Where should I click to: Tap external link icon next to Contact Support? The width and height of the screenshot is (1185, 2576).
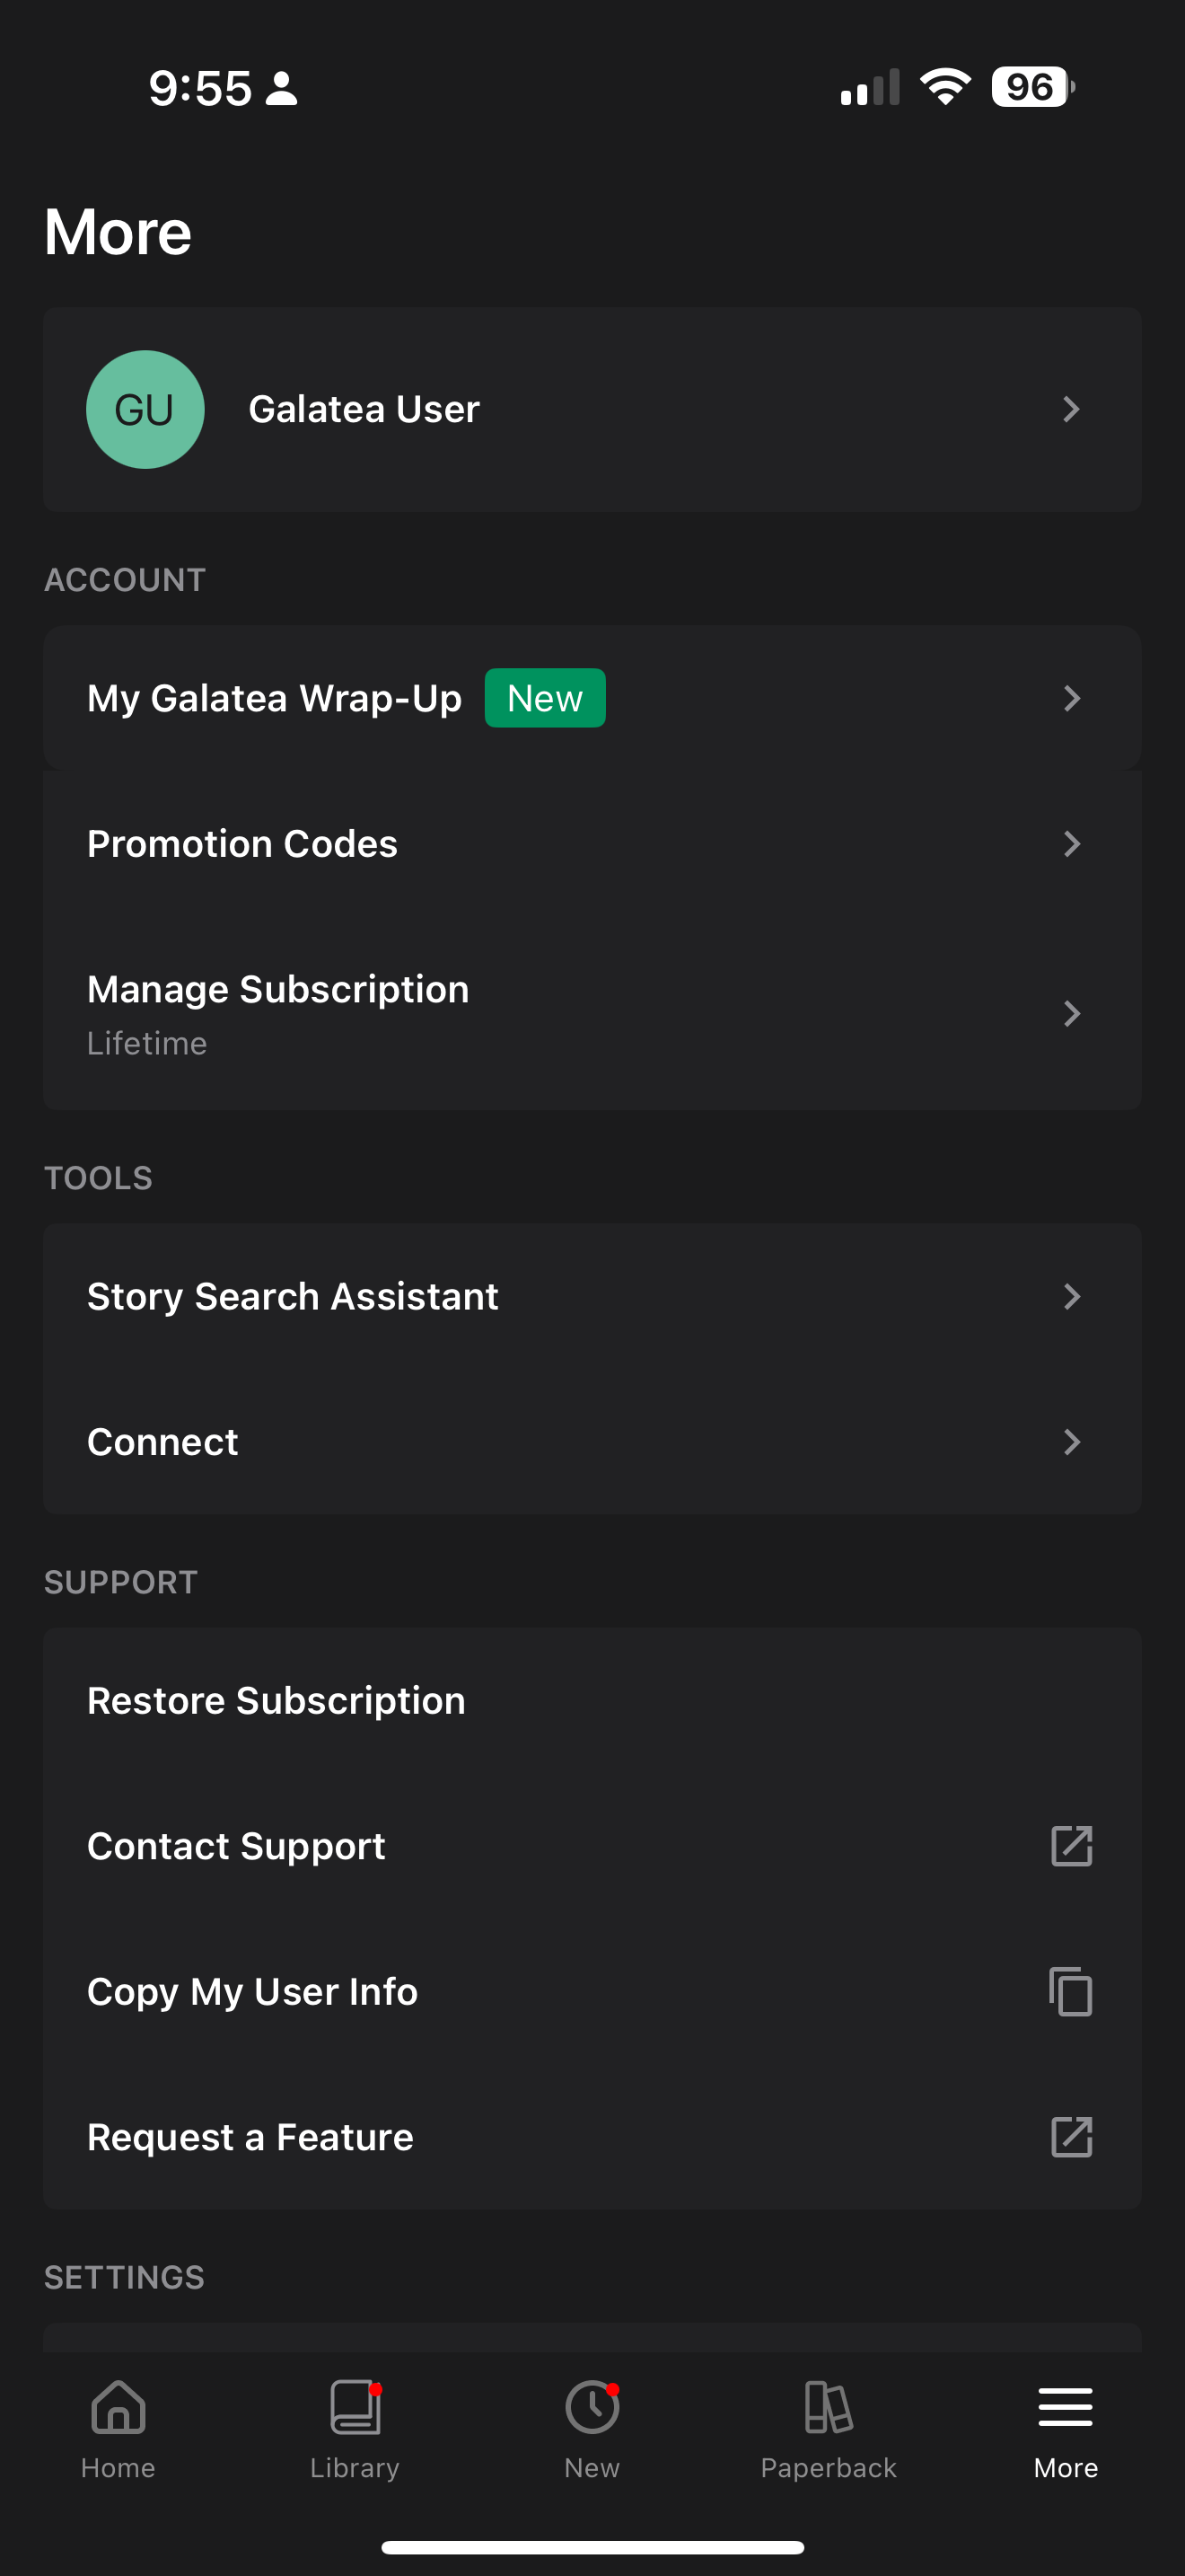(1071, 1846)
